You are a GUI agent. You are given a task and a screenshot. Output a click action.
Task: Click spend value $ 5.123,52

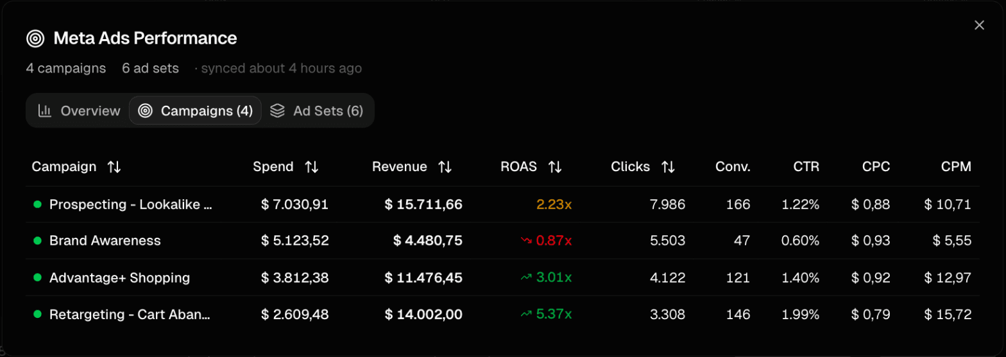click(x=295, y=241)
